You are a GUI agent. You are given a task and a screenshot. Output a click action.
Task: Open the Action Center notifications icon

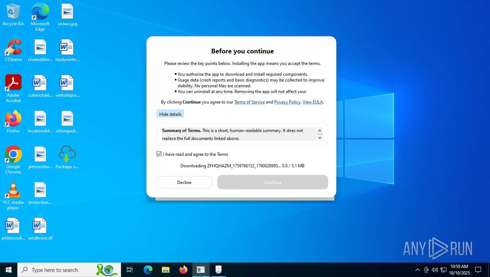coord(478,270)
